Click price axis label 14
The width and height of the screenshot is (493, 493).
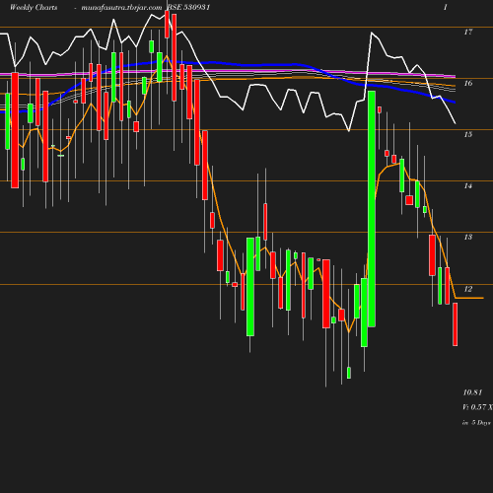(468, 186)
